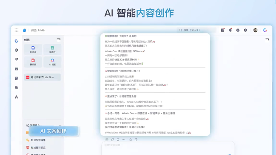Copy the reply with the copy icon

click(112, 139)
